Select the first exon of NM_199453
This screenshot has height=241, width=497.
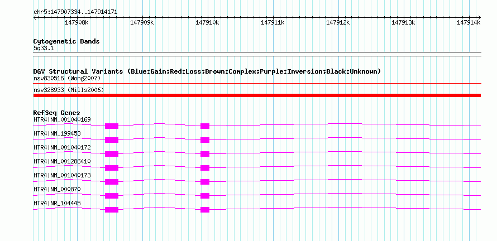[x=112, y=140]
